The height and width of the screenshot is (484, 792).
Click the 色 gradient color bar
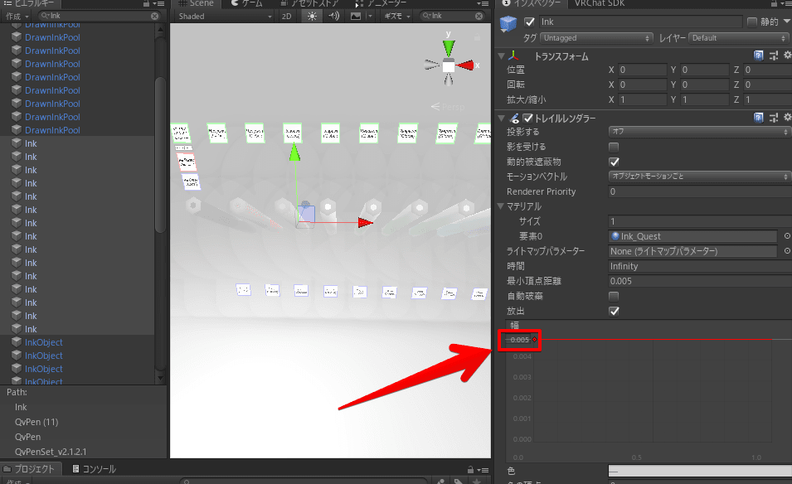(699, 471)
